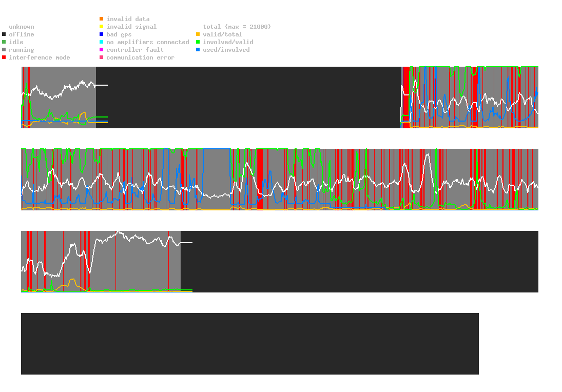This screenshot has height=392, width=562.
Task: Select the "invalid data" legend label
Action: point(128,19)
